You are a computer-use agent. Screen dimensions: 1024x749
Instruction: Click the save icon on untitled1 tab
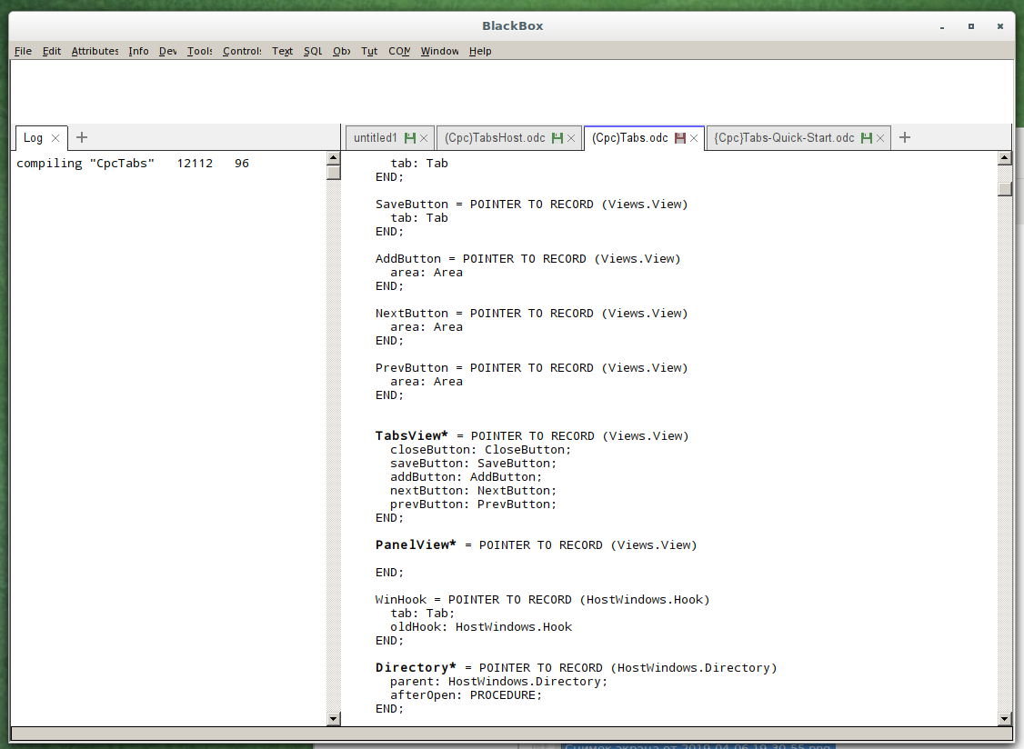(410, 138)
